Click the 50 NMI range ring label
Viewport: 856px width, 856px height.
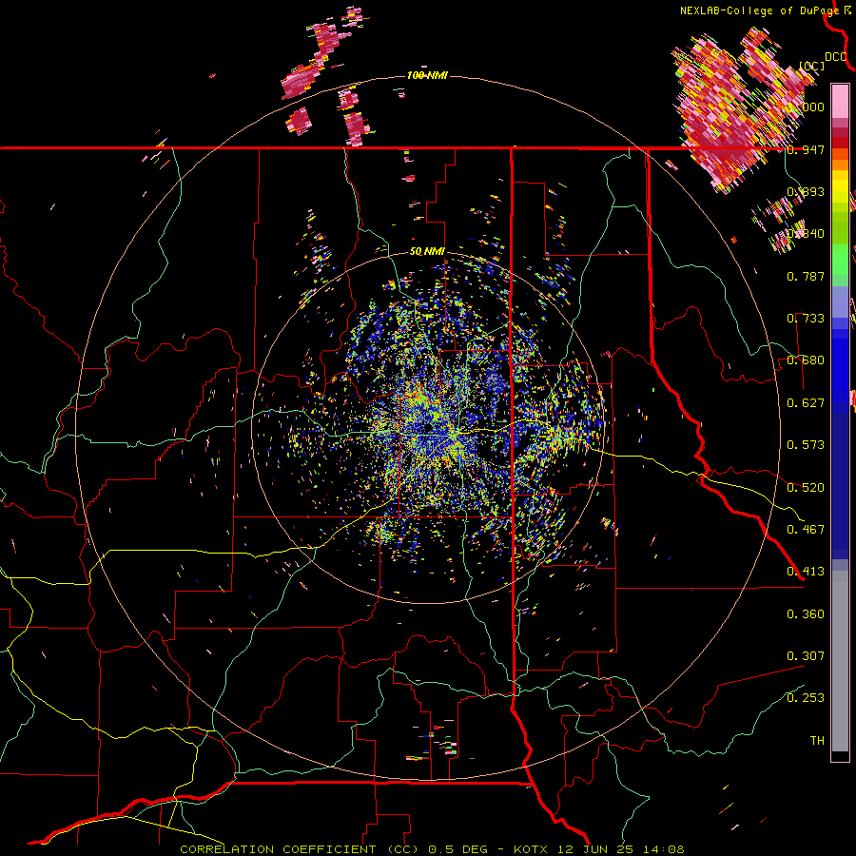click(427, 252)
